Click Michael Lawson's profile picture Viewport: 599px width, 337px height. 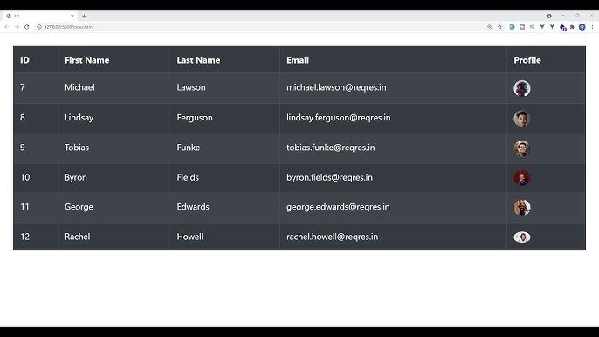(522, 88)
